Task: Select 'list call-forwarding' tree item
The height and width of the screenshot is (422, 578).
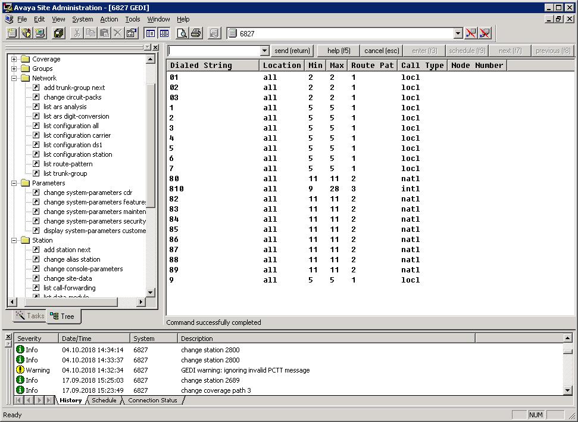Action: tap(69, 288)
